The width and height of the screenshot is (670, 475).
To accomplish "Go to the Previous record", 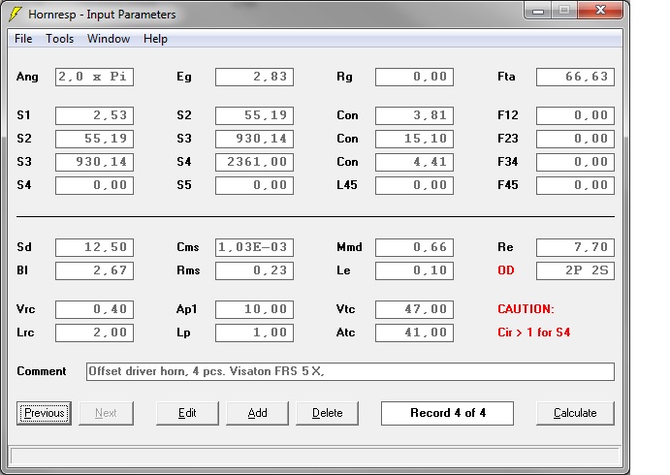I will coord(44,413).
